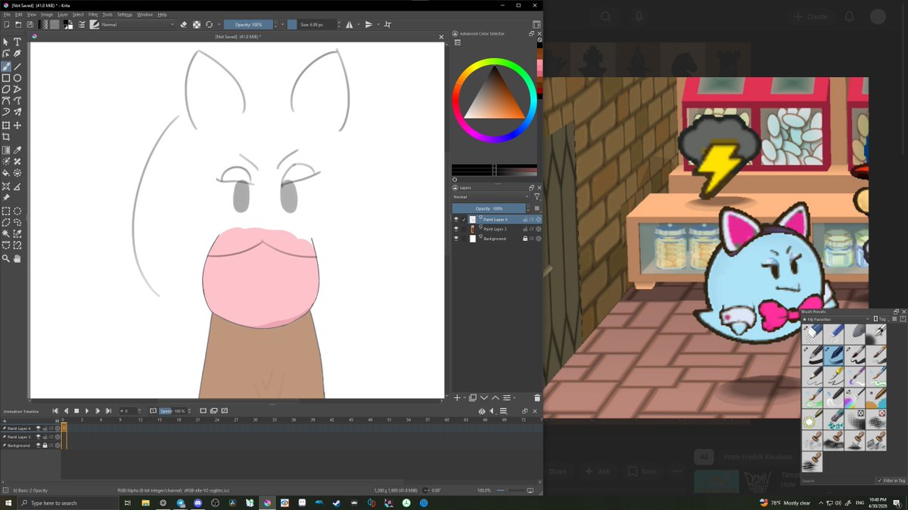Open the brush preset chooser icon
Viewport: 908px width, 510px height.
click(x=94, y=24)
